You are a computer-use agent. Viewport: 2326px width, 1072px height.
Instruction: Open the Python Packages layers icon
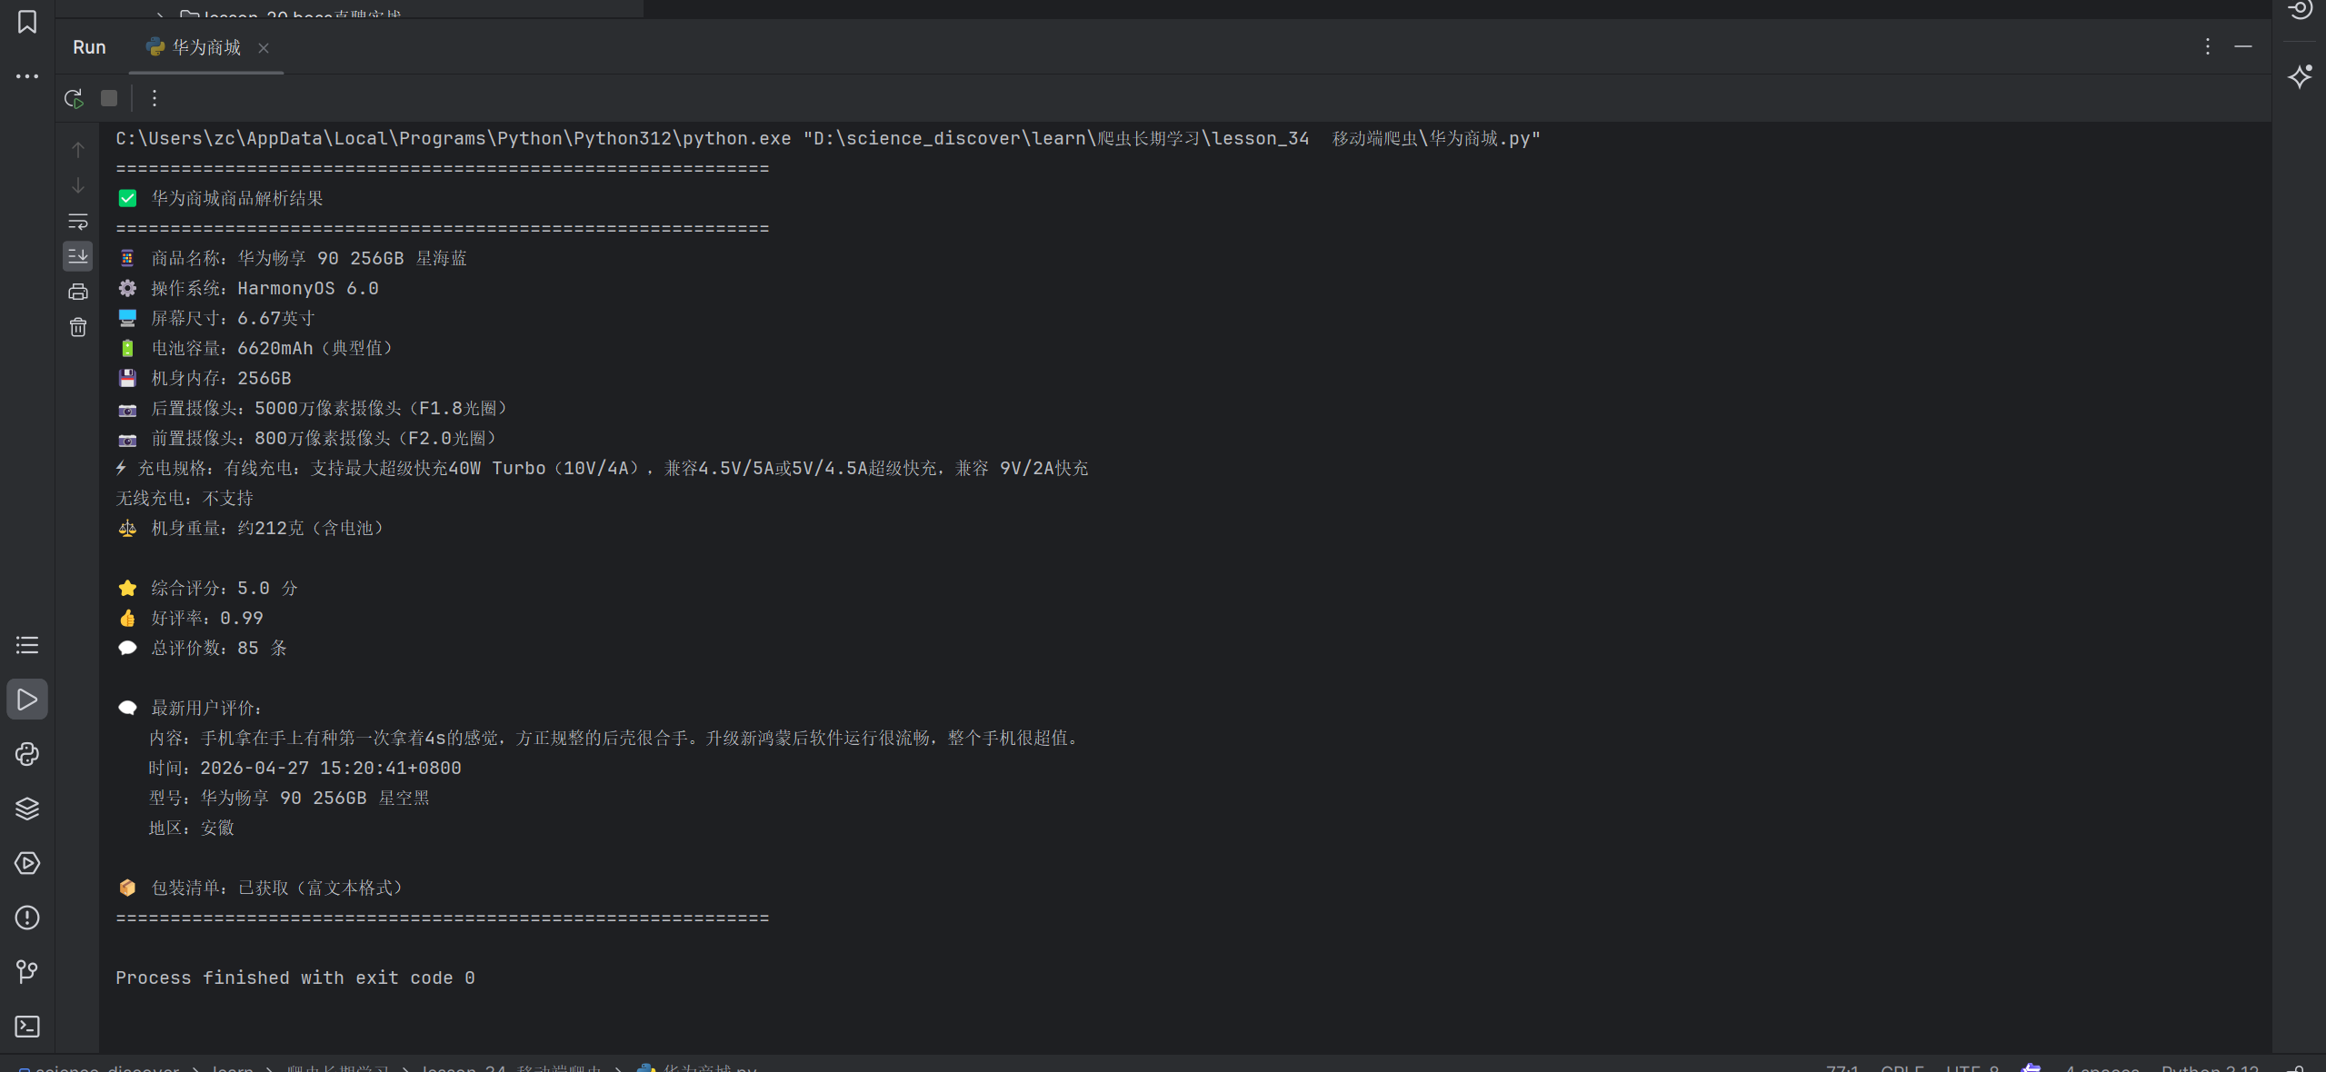point(27,809)
